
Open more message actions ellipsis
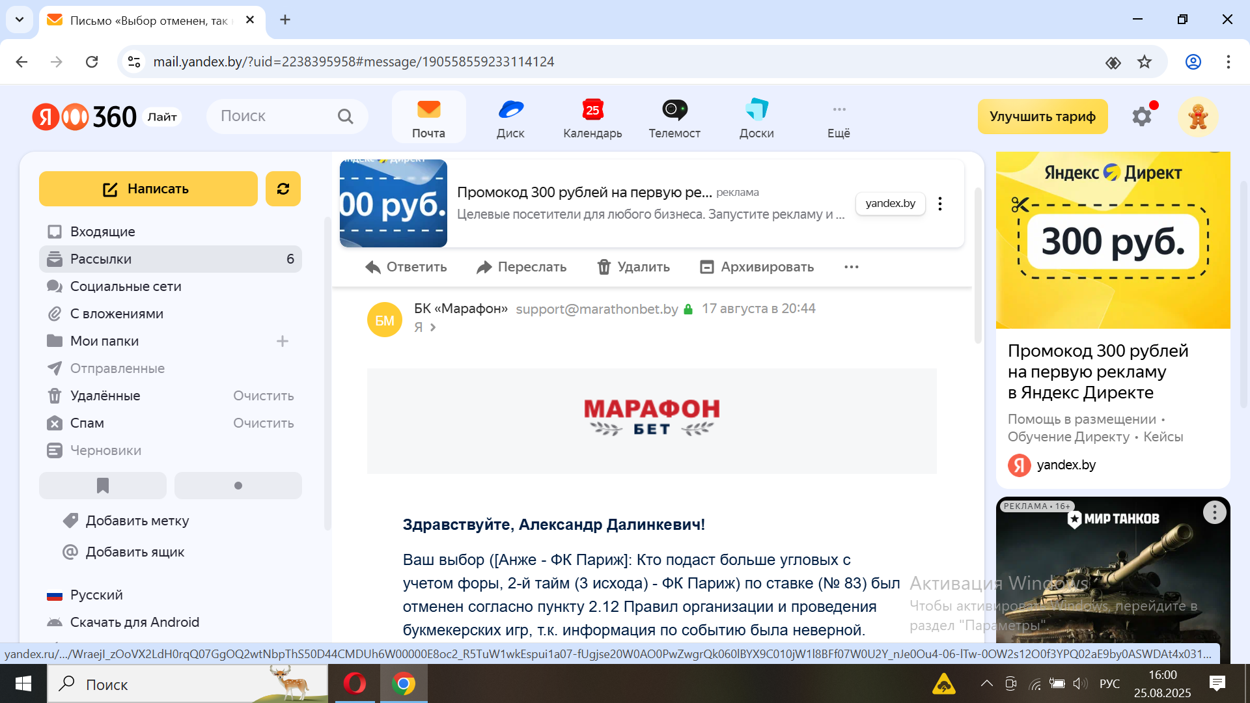point(852,267)
